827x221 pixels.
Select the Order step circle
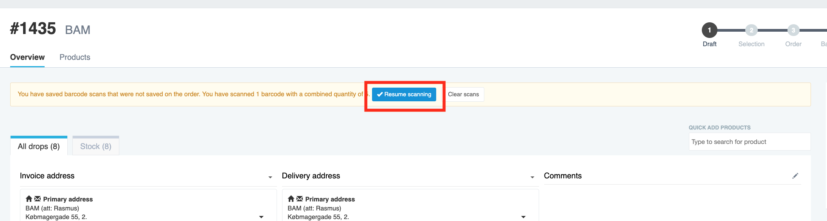pyautogui.click(x=793, y=30)
